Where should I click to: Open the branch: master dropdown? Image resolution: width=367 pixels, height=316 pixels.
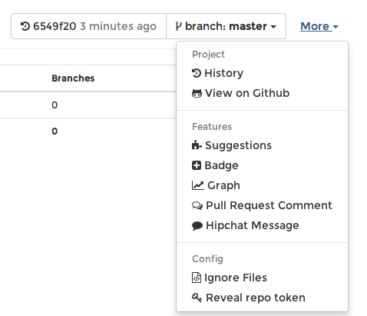226,26
